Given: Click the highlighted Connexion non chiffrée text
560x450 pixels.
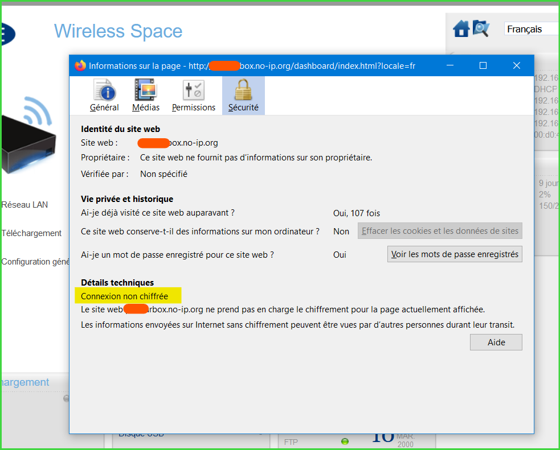Looking at the screenshot, I should click(124, 296).
